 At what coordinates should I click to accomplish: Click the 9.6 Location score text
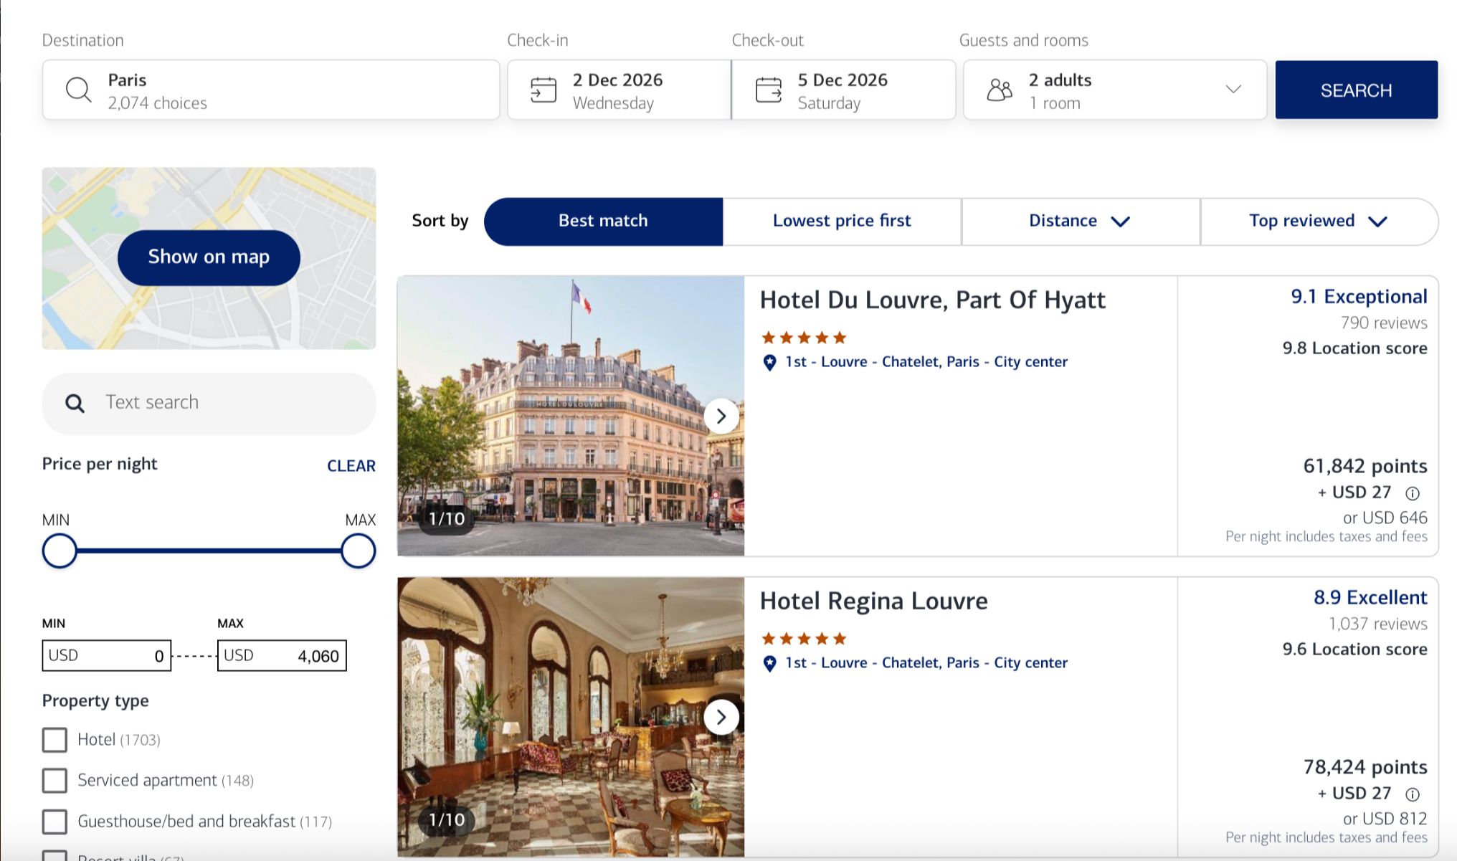(x=1354, y=650)
